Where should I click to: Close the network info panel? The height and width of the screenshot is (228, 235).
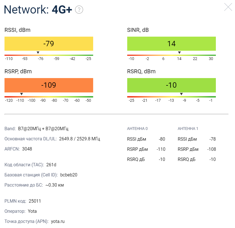coord(228,7)
